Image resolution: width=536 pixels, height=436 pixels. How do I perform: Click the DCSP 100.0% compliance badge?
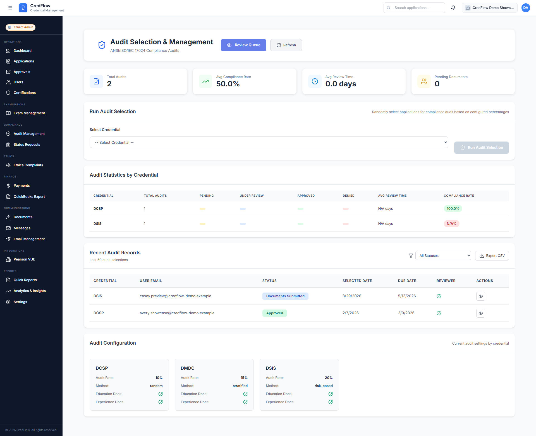click(x=453, y=209)
